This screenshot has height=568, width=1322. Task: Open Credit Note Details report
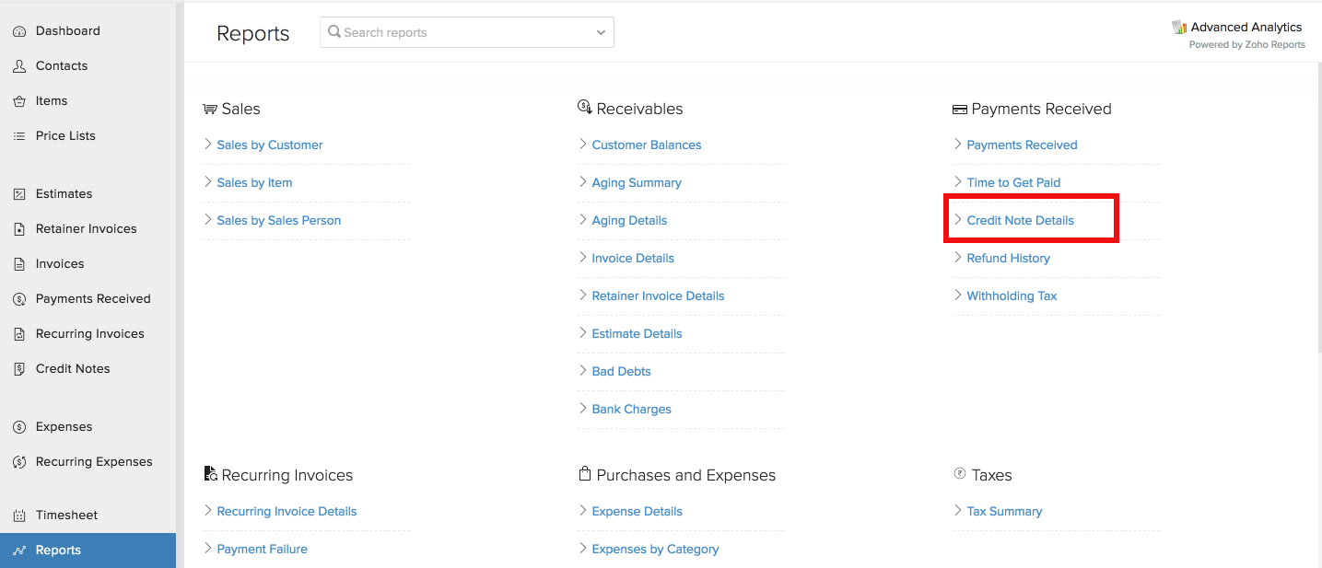(1020, 221)
